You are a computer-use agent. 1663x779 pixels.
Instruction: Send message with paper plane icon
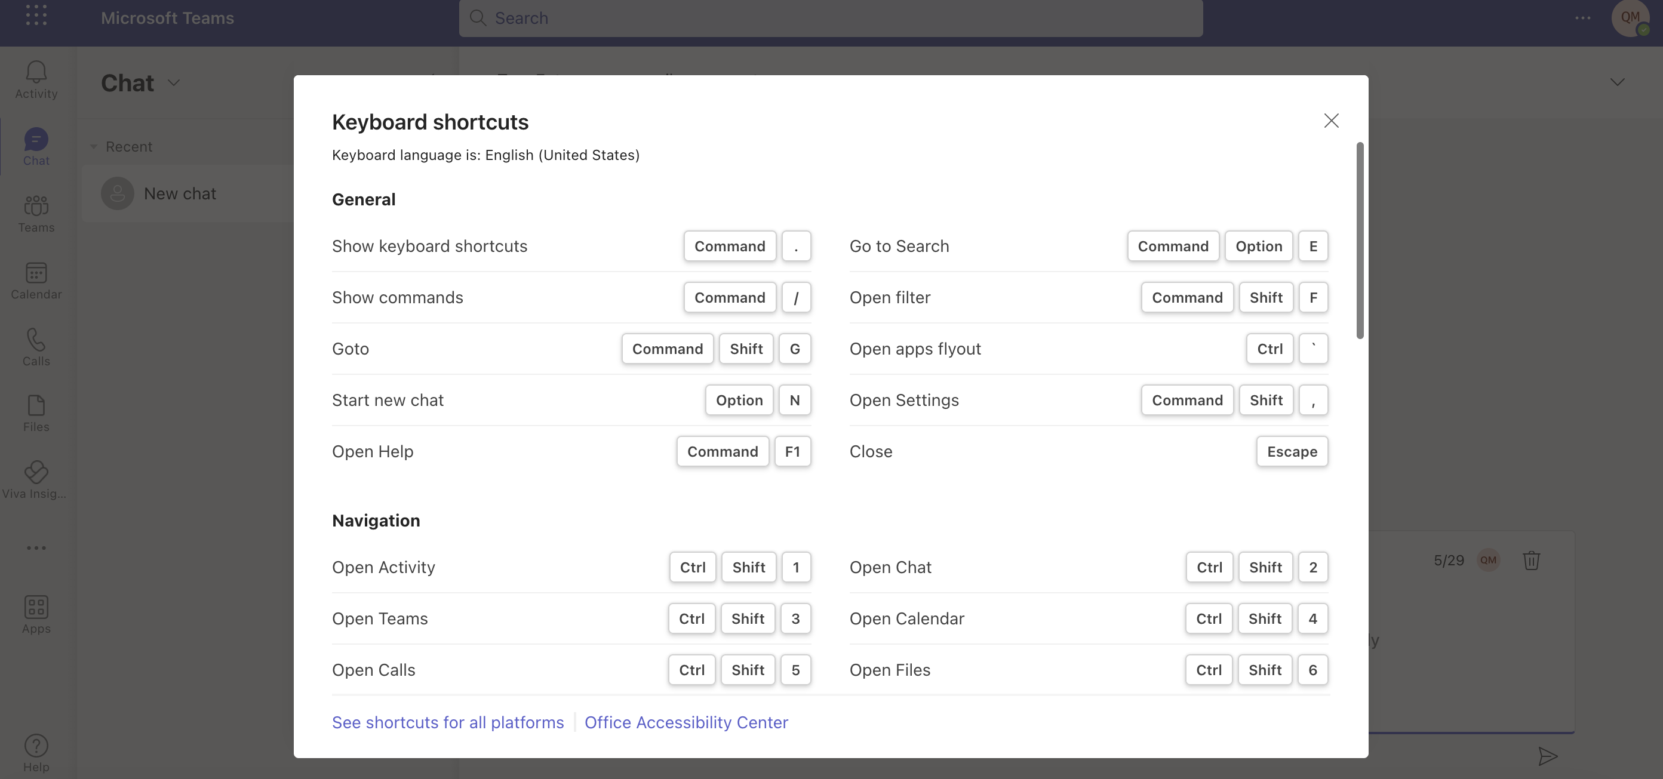(x=1548, y=756)
